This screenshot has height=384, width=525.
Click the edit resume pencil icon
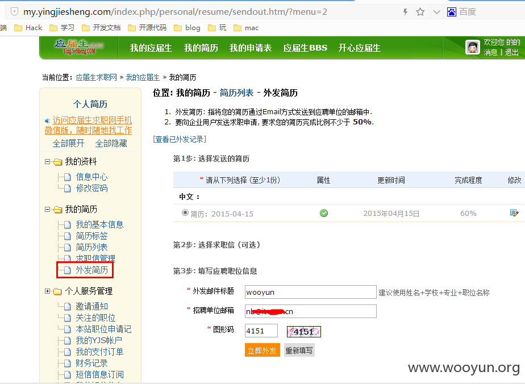tap(514, 212)
